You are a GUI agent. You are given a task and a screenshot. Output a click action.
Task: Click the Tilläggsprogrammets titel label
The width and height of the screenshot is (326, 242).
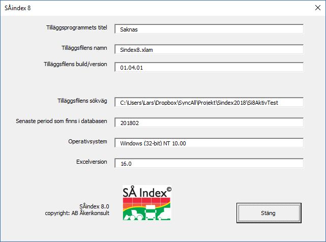(76, 27)
